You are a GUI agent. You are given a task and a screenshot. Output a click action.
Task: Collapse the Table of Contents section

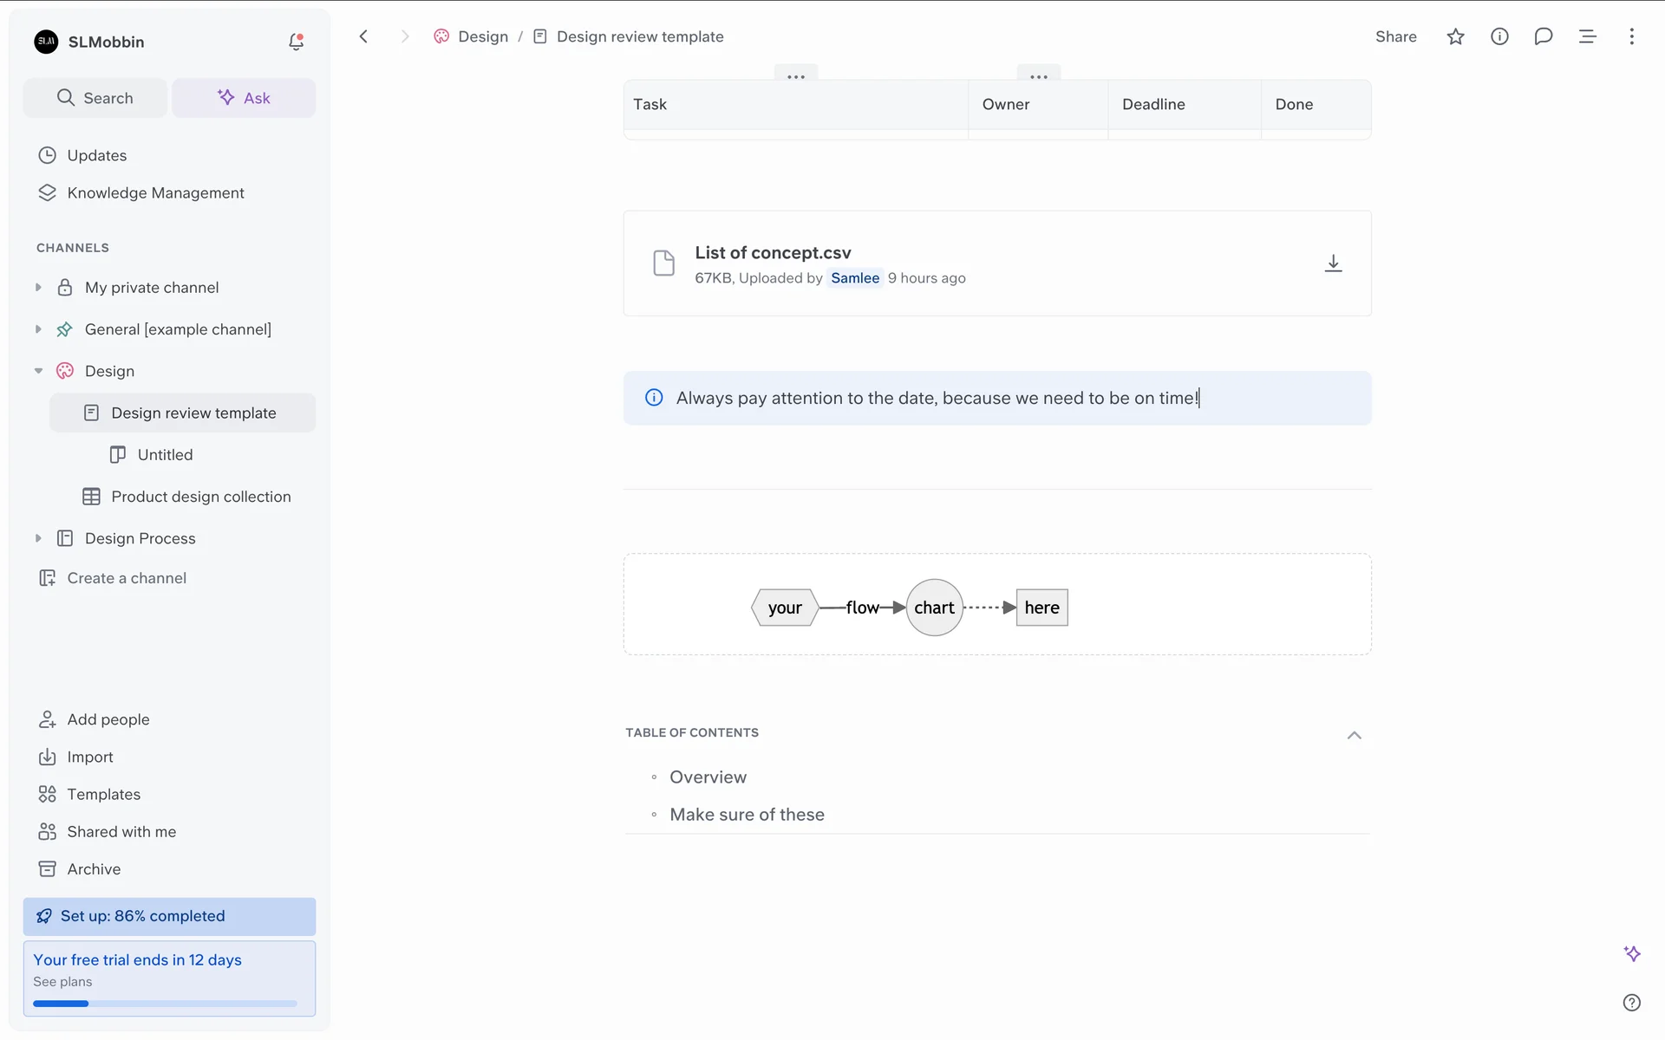[x=1354, y=735]
